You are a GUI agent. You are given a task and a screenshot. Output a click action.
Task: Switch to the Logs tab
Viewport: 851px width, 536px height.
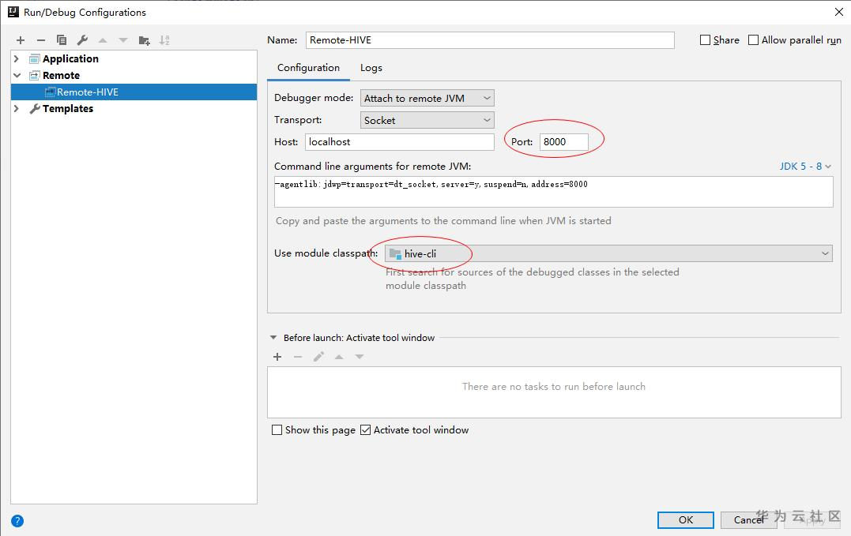click(371, 68)
